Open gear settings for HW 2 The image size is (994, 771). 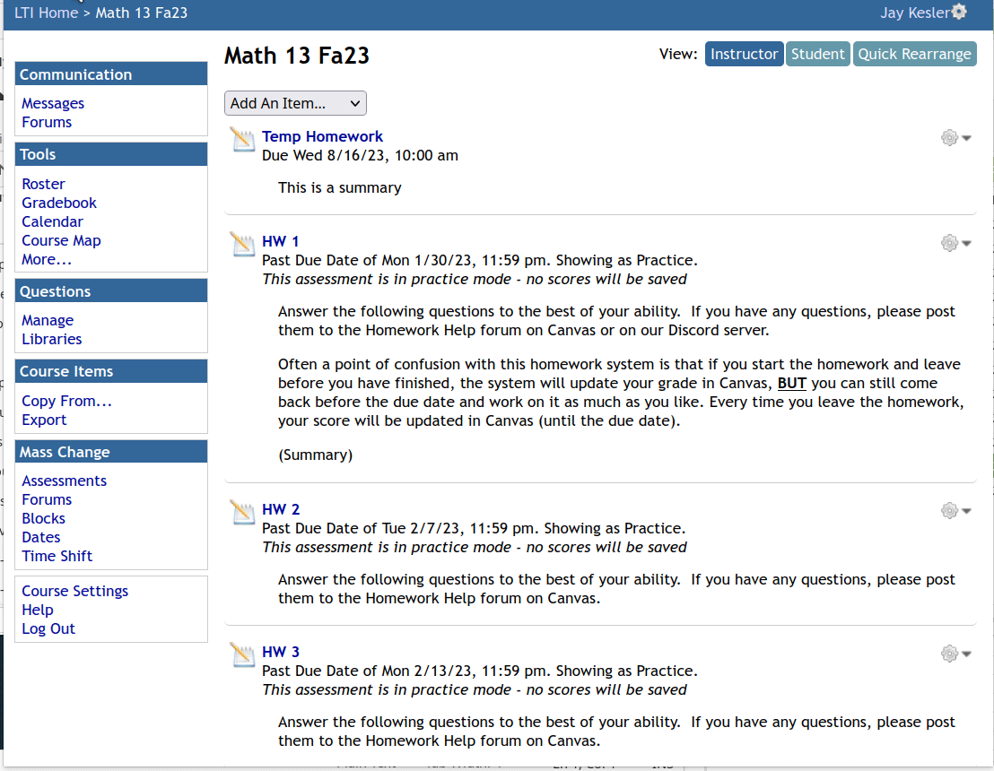click(949, 511)
